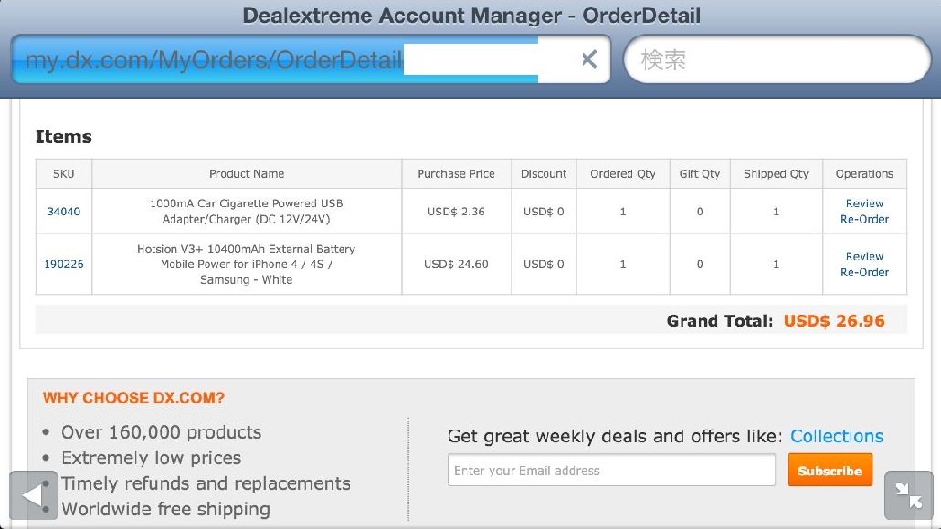The image size is (941, 529).
Task: Click the Purchase Price column header
Action: click(x=456, y=173)
